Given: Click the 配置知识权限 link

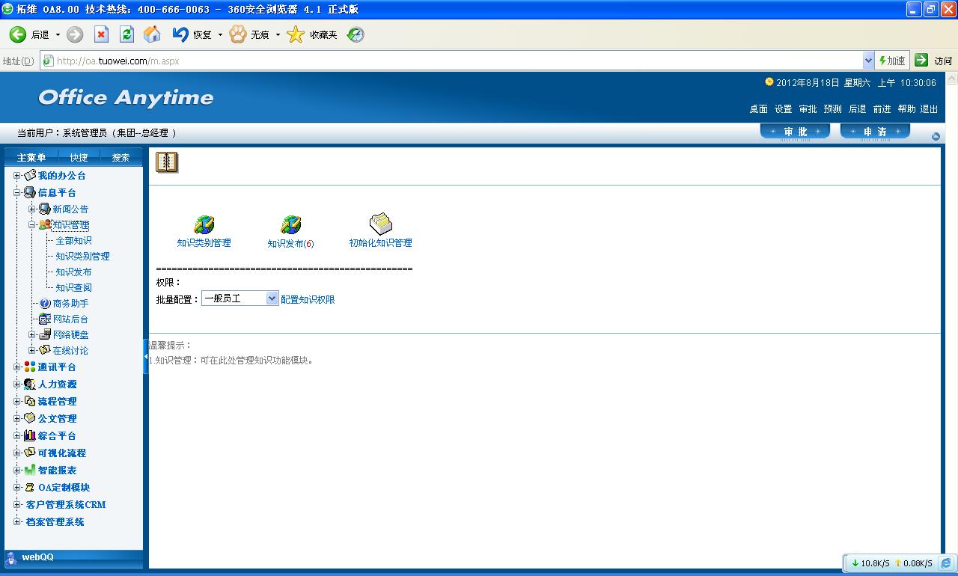Looking at the screenshot, I should click(308, 299).
